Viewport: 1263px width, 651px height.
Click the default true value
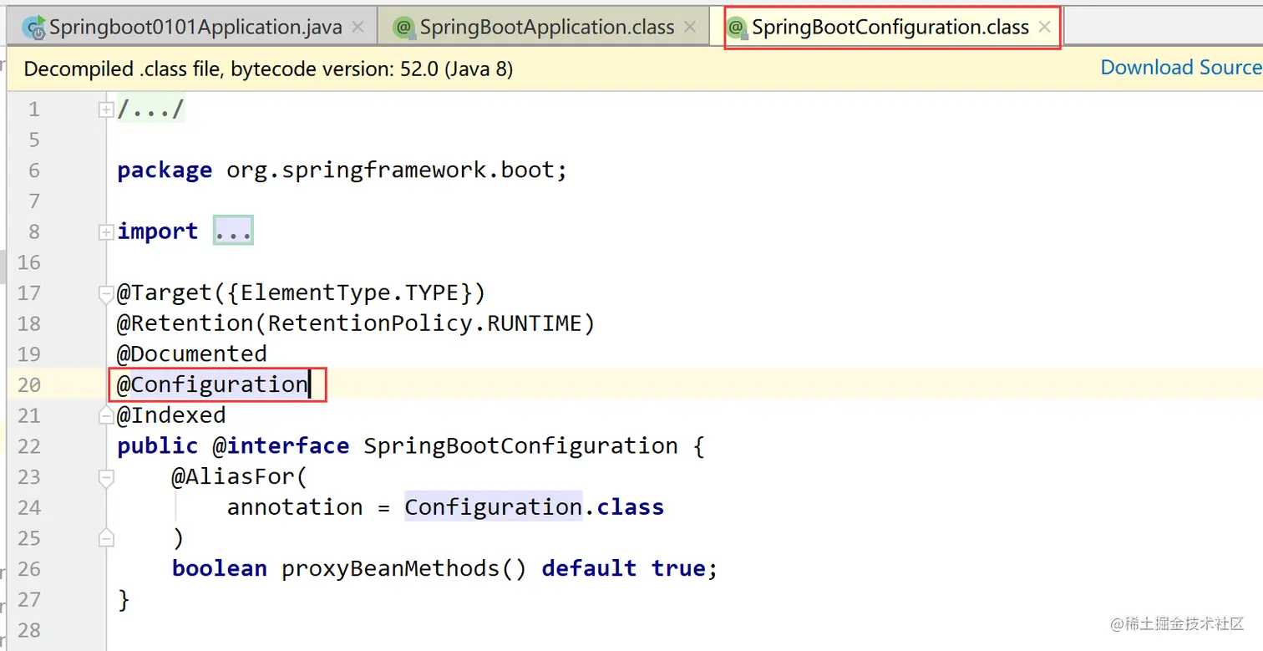623,569
